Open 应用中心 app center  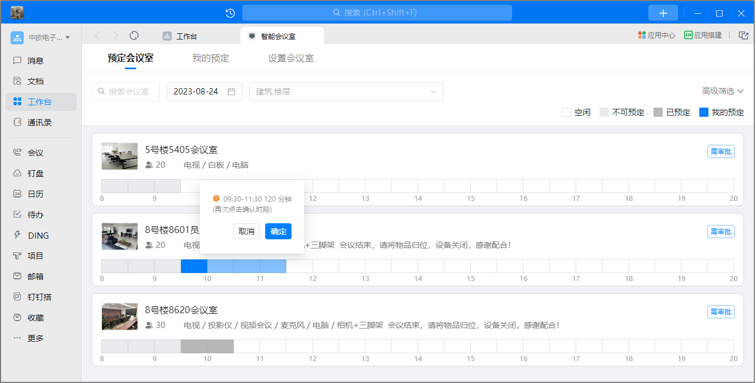[x=657, y=35]
